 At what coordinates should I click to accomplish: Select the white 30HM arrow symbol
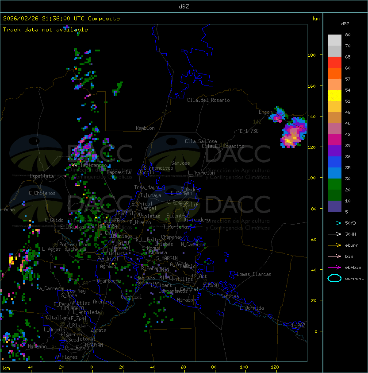[334, 234]
